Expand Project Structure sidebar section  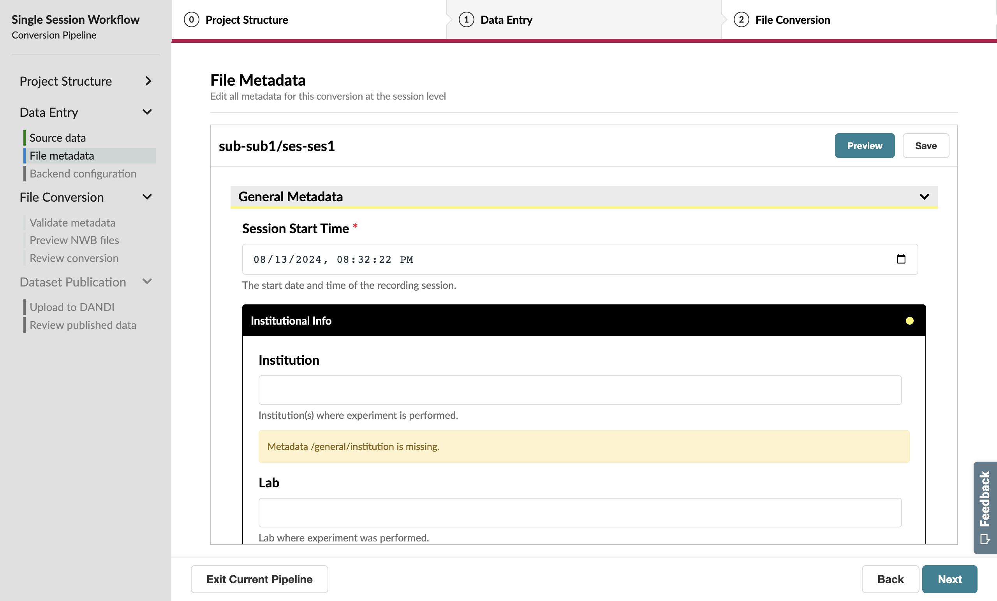pos(148,81)
